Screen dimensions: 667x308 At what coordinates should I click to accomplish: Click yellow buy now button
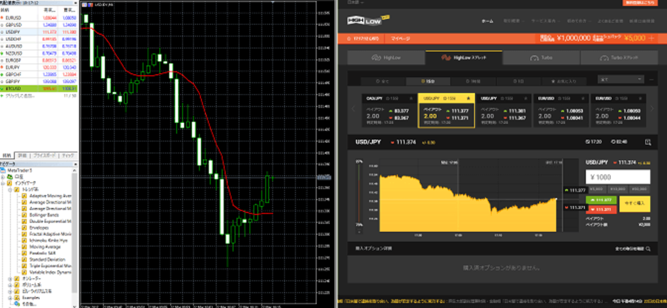635,204
